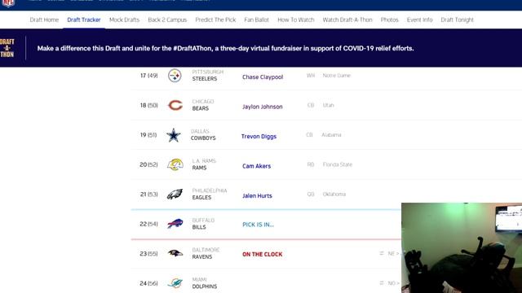Open Jaylon Johnson's player profile

[263, 107]
